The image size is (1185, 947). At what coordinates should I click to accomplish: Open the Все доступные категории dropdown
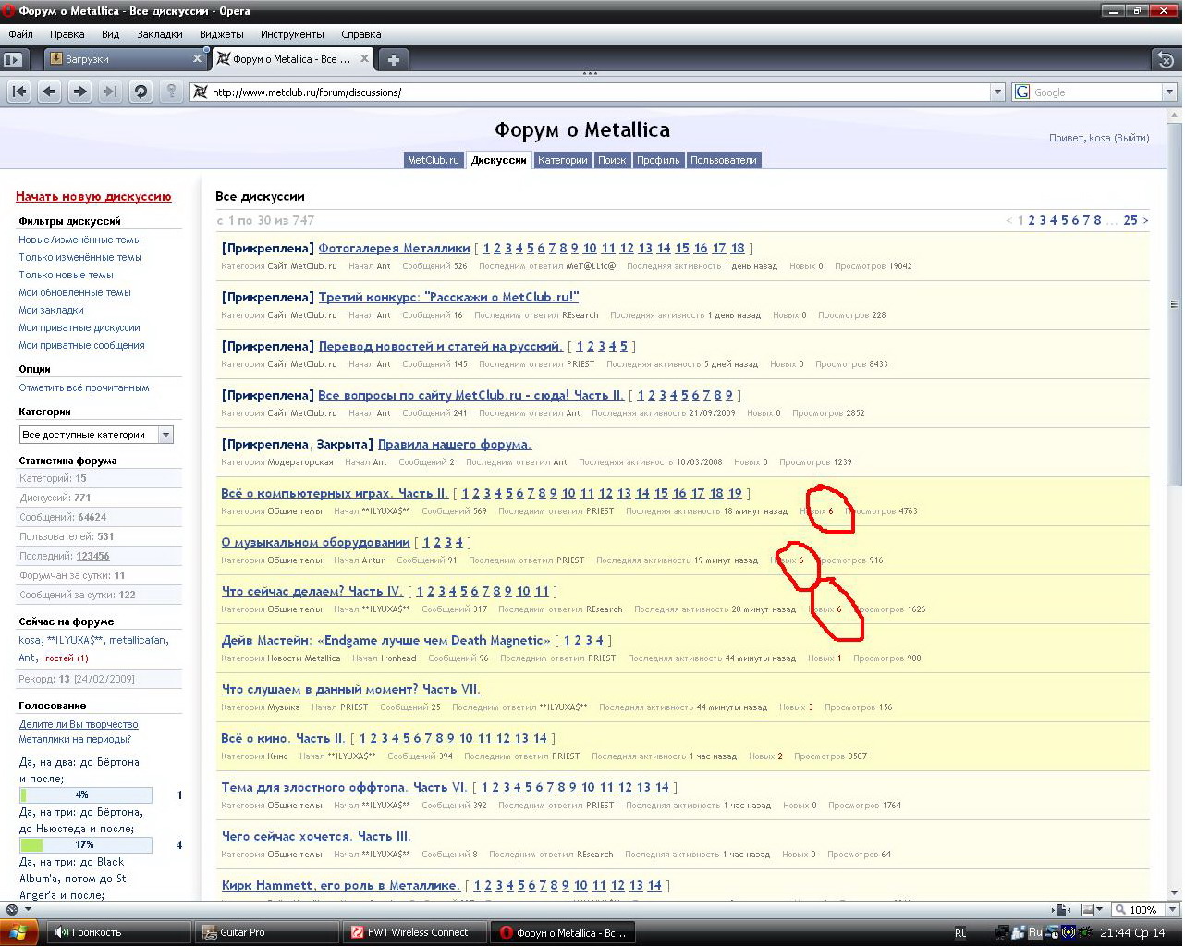click(x=166, y=435)
